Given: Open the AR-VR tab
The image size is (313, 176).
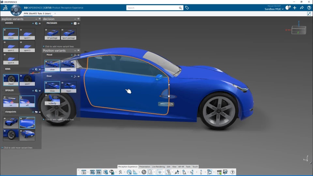Looking at the screenshot, I should pyautogui.click(x=181, y=167).
